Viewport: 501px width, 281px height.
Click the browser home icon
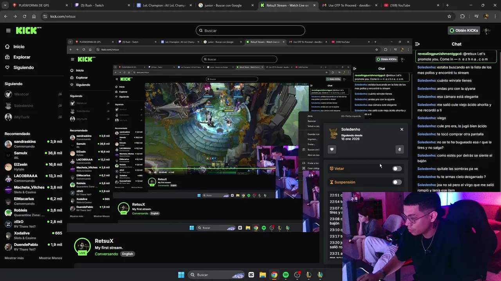(34, 16)
